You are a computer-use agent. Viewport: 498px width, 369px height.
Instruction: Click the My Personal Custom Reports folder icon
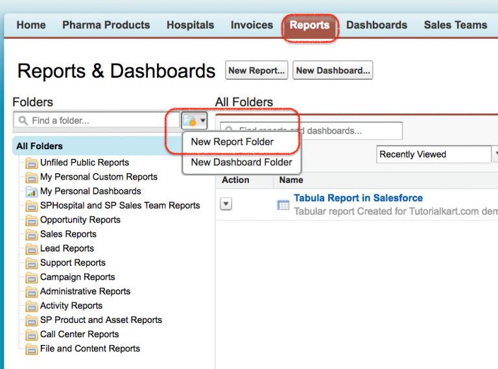coord(31,177)
